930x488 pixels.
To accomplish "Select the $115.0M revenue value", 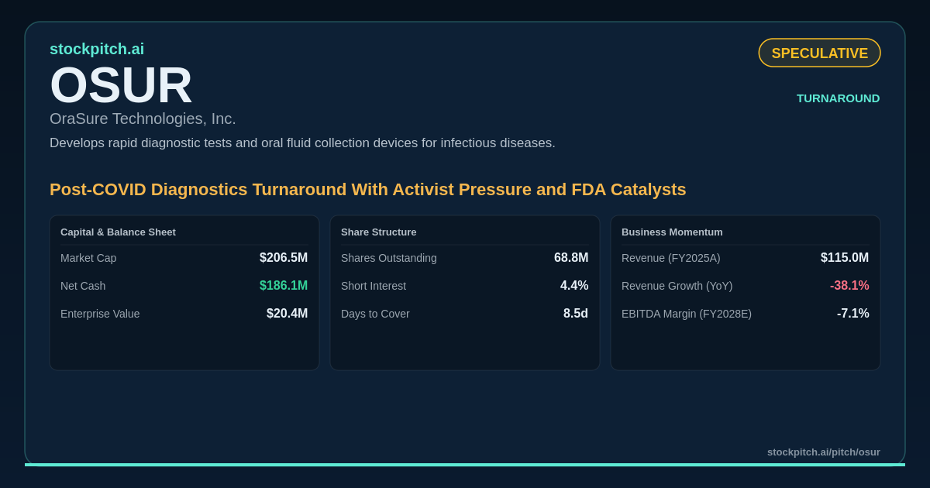I will (845, 258).
